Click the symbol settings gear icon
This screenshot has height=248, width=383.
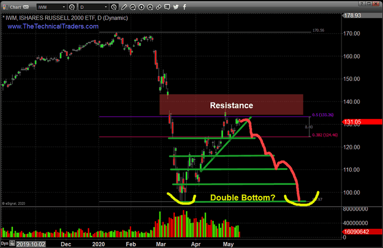coord(72,7)
